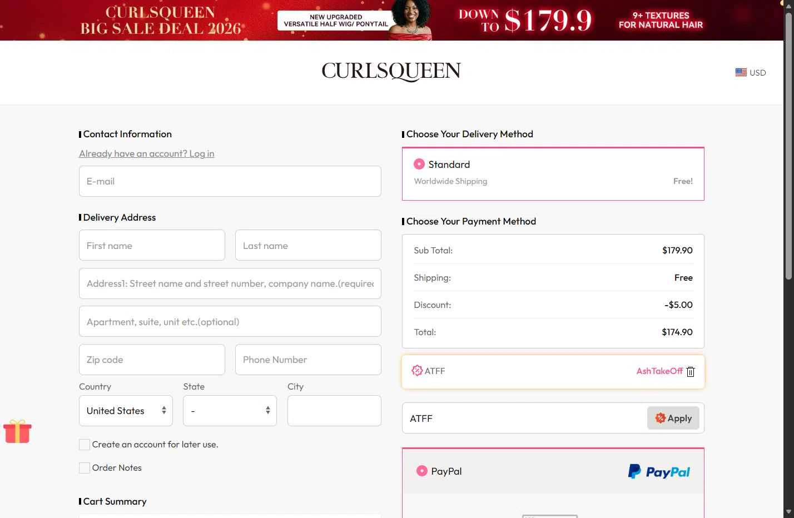Click the US flag currency icon
794x518 pixels.
click(x=741, y=72)
